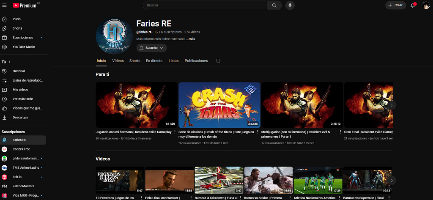Click the search magnifier button
433x200 pixels.
pyautogui.click(x=274, y=5)
